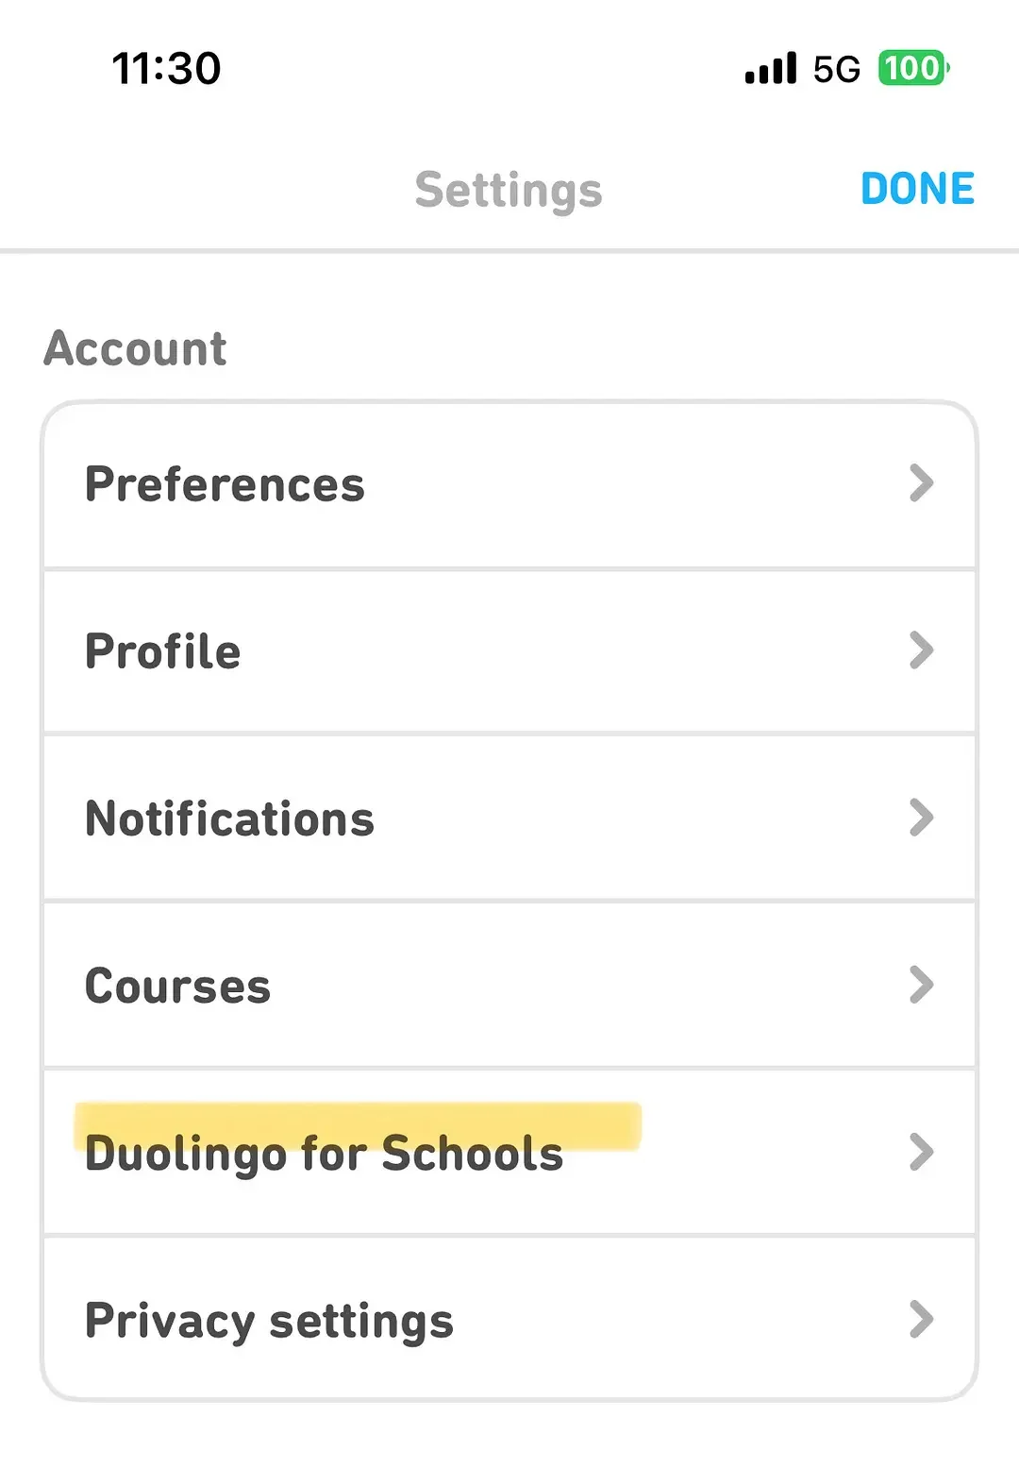The height and width of the screenshot is (1468, 1019).
Task: Tap the DONE button
Action: pos(917,189)
